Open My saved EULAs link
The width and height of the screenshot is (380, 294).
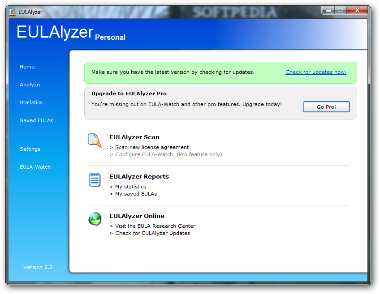136,194
